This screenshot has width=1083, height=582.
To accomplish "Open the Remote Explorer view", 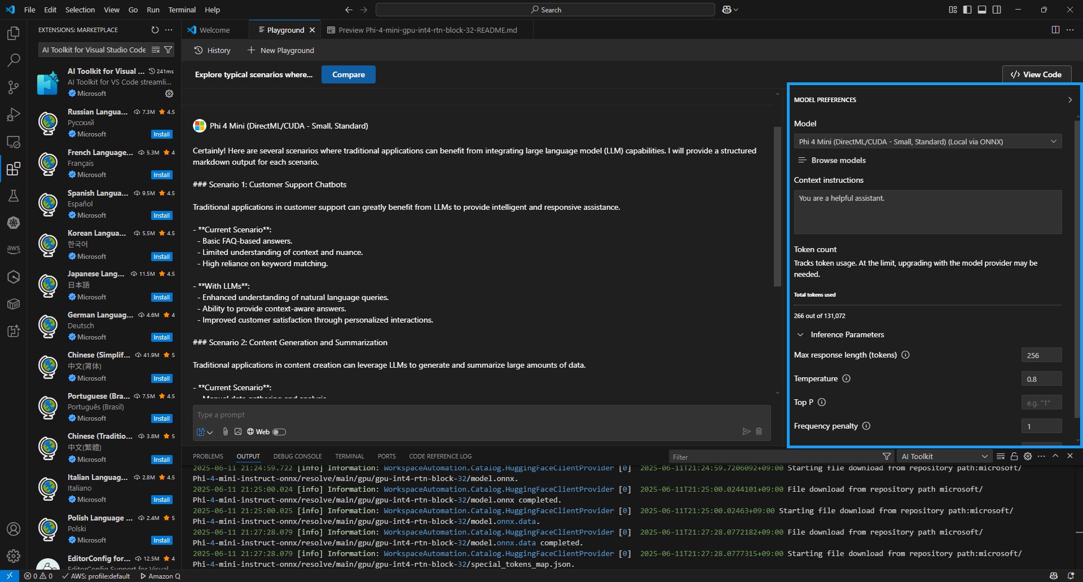I will 14,142.
